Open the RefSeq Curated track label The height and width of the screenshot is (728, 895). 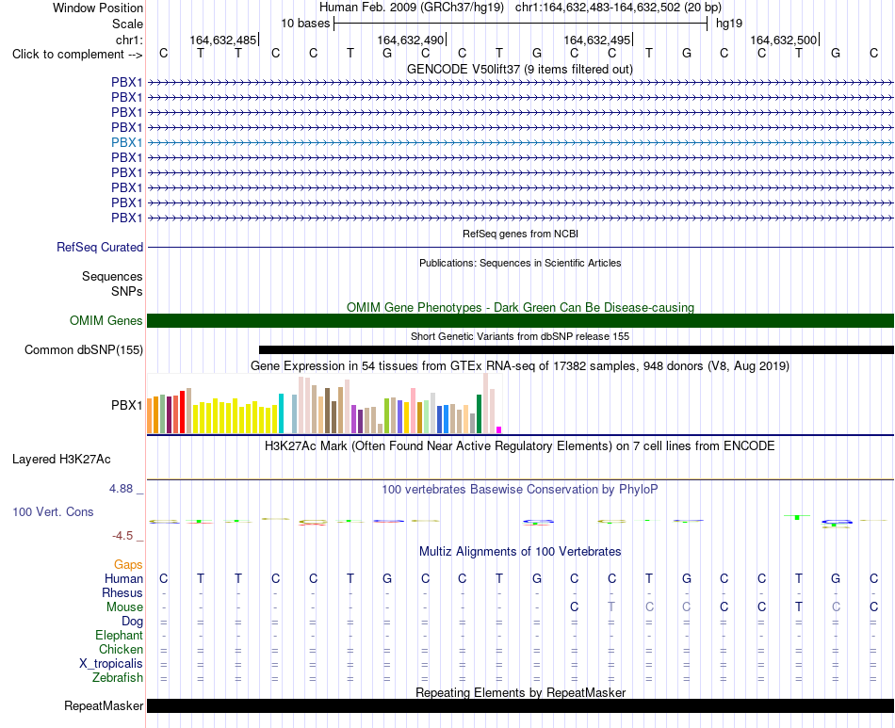(99, 247)
